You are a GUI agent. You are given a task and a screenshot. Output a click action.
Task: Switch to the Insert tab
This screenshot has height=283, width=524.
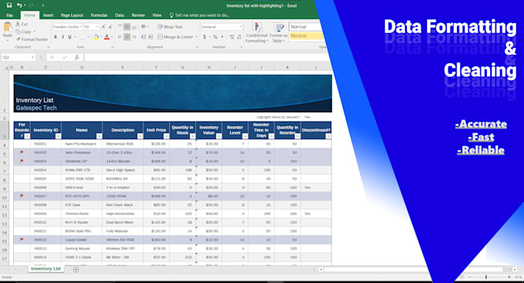coord(48,15)
